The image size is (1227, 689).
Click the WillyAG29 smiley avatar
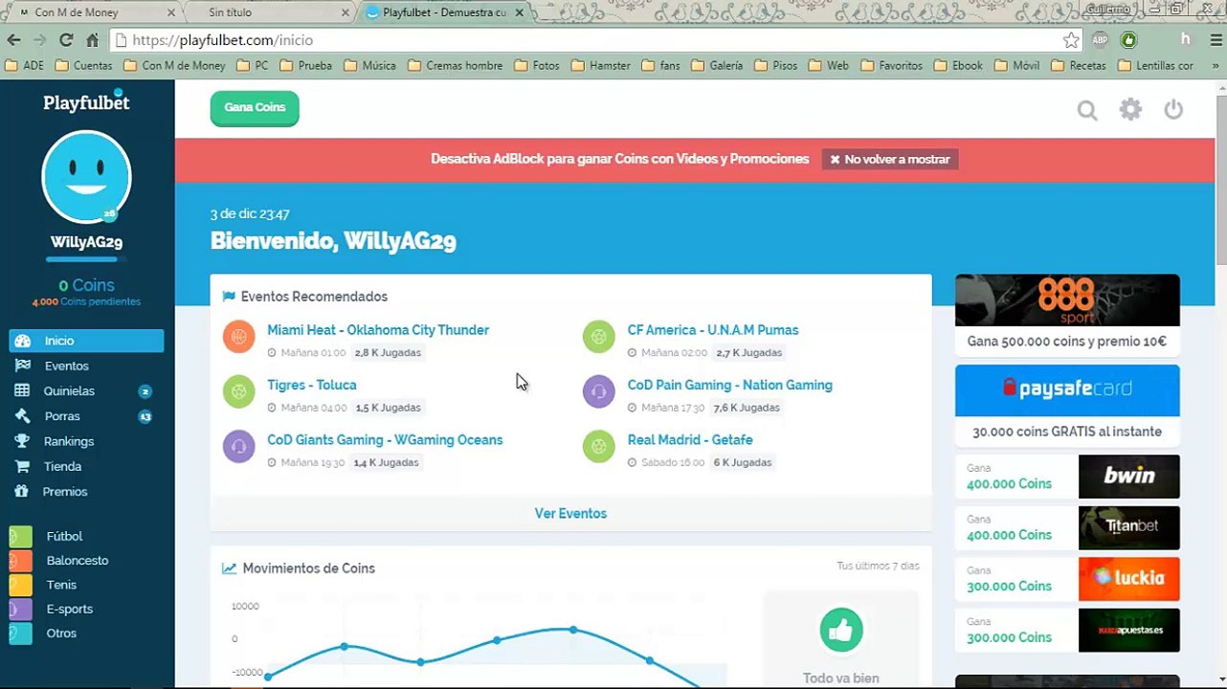click(86, 177)
